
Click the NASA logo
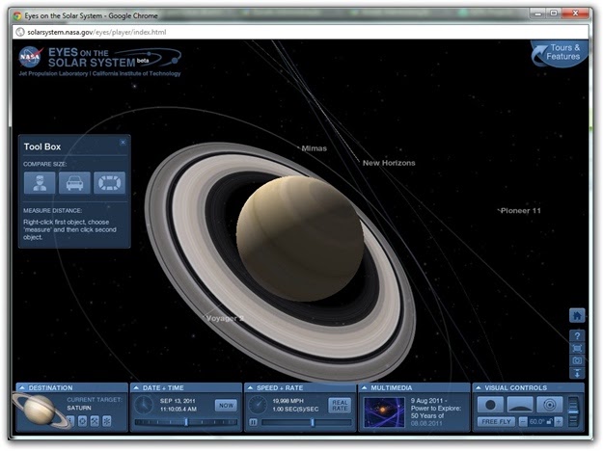[30, 57]
